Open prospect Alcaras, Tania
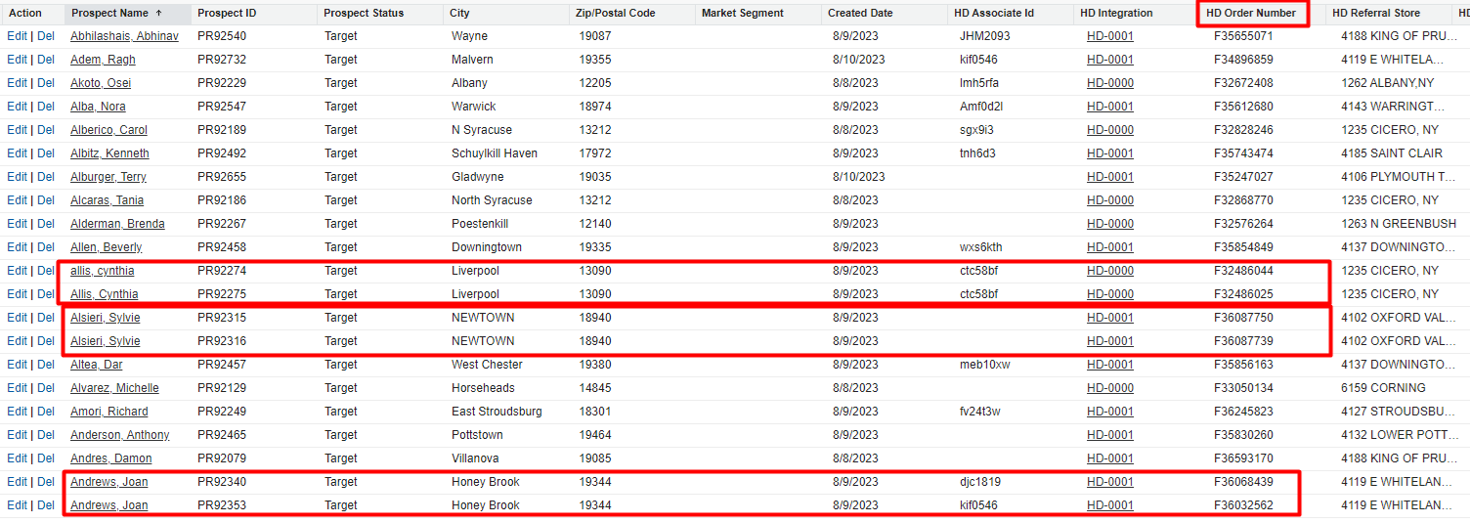 (x=107, y=200)
